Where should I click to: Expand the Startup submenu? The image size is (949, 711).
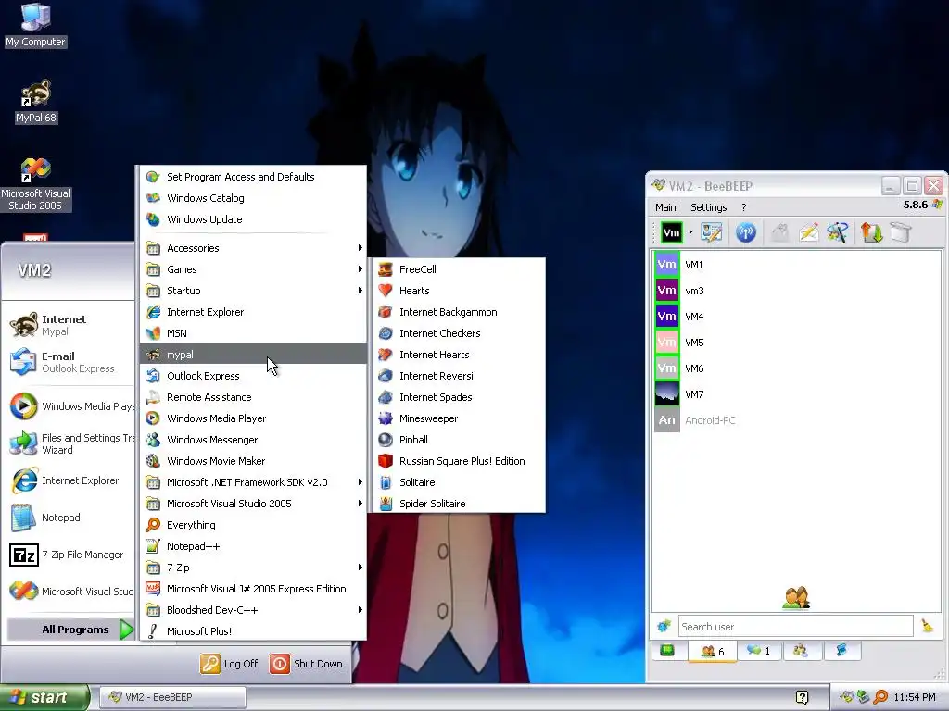tap(253, 291)
